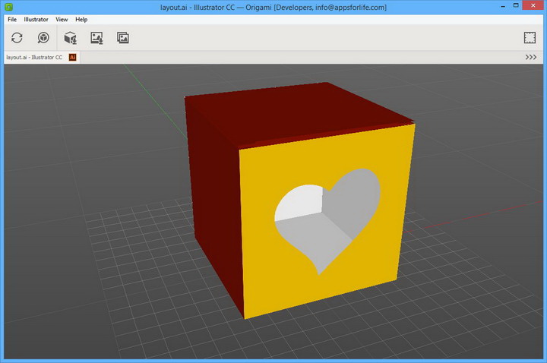Image resolution: width=547 pixels, height=363 pixels.
Task: Click the orange Ai Illustrator icon
Action: tap(73, 57)
